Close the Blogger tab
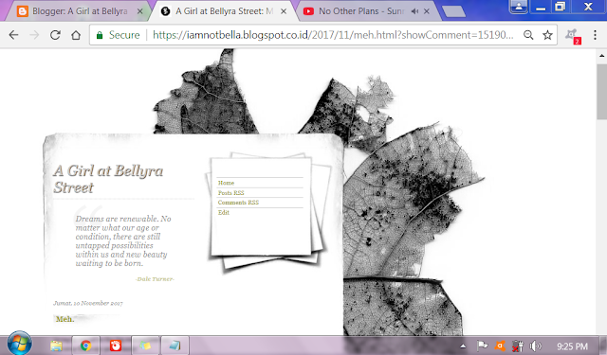The image size is (607, 355). 139,11
